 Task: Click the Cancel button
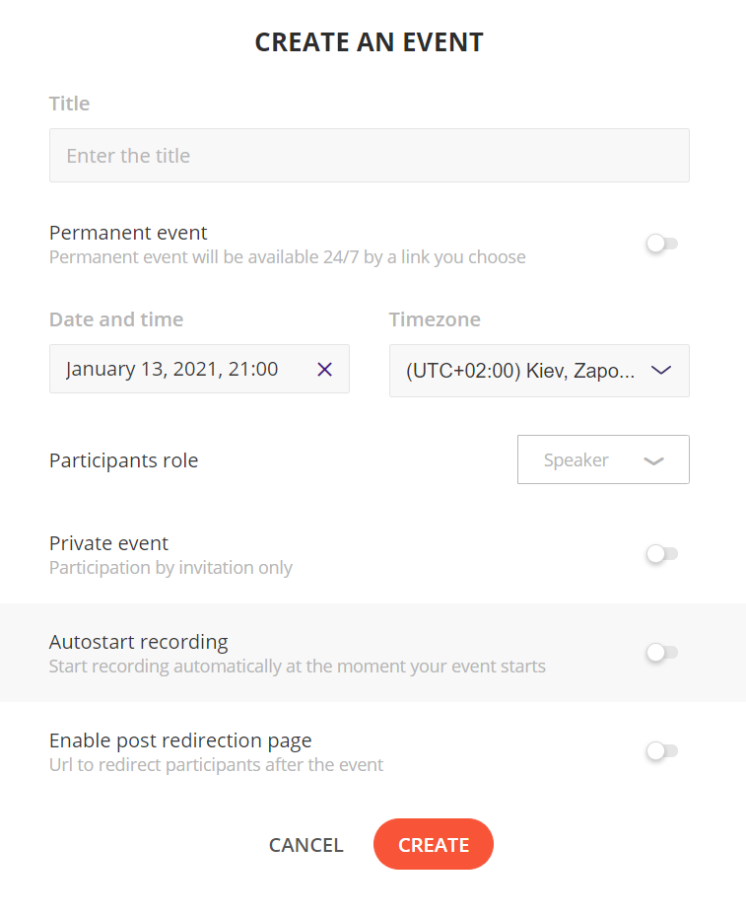point(305,845)
